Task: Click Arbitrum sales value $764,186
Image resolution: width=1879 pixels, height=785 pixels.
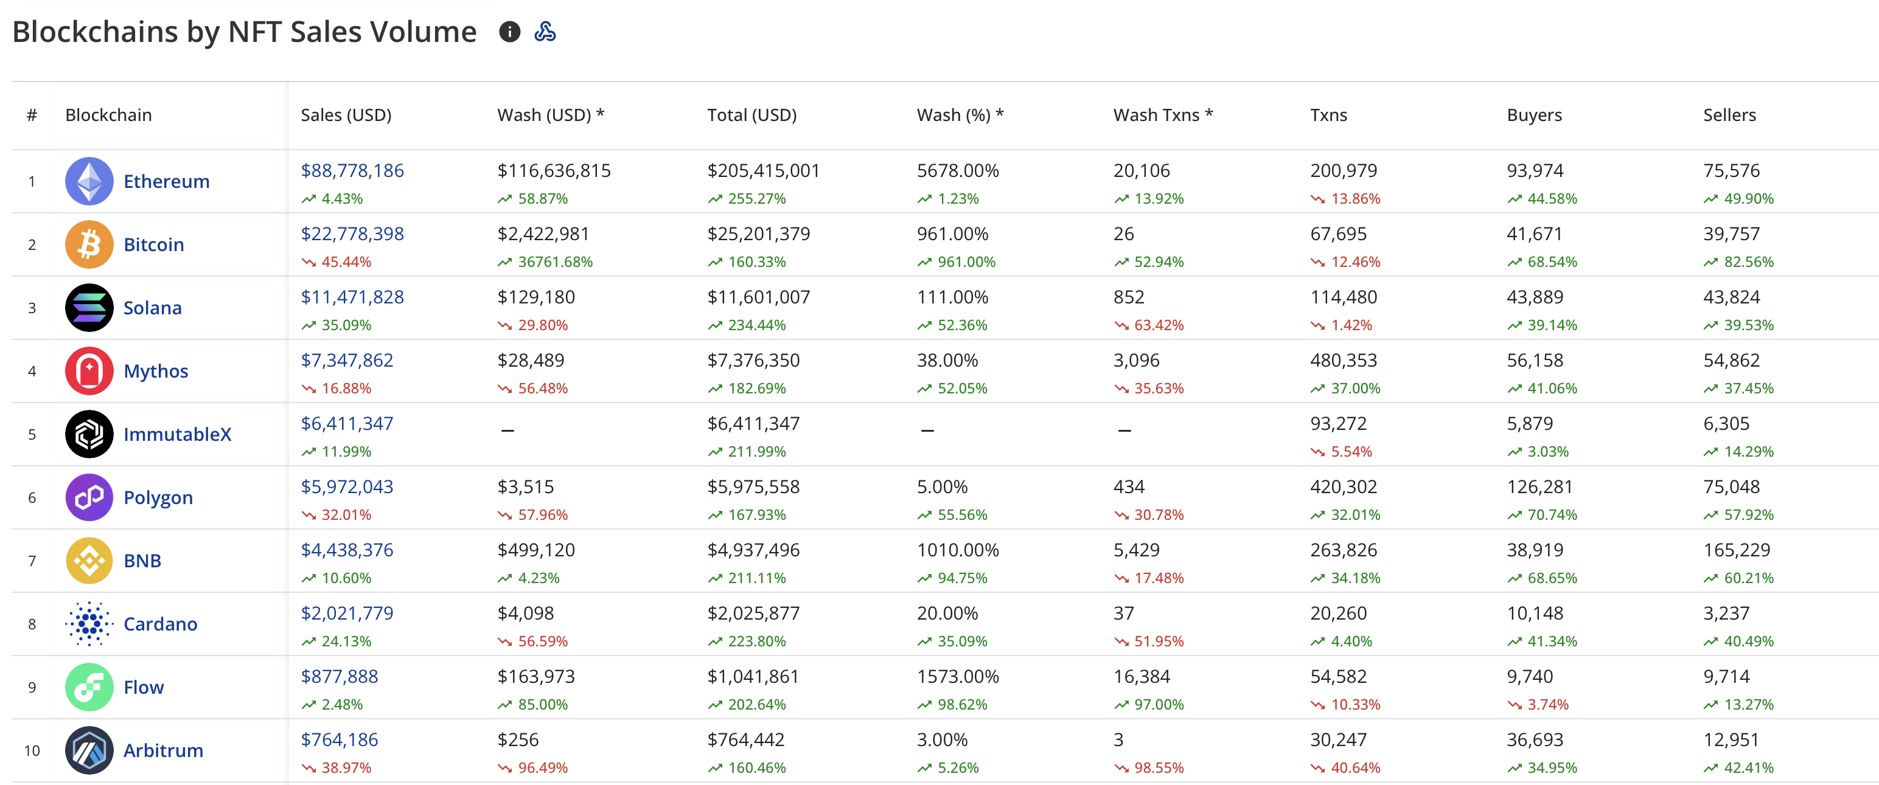Action: 339,740
